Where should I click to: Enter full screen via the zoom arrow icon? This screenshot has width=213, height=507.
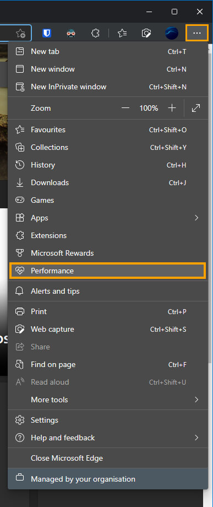(x=196, y=108)
